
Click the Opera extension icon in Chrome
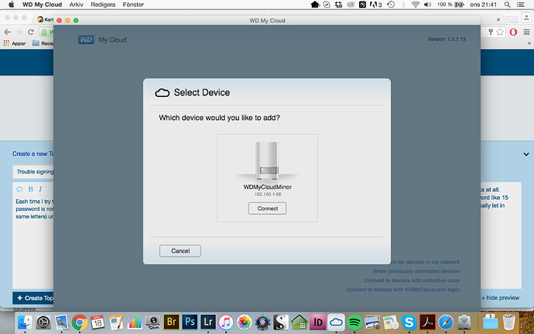pyautogui.click(x=513, y=32)
